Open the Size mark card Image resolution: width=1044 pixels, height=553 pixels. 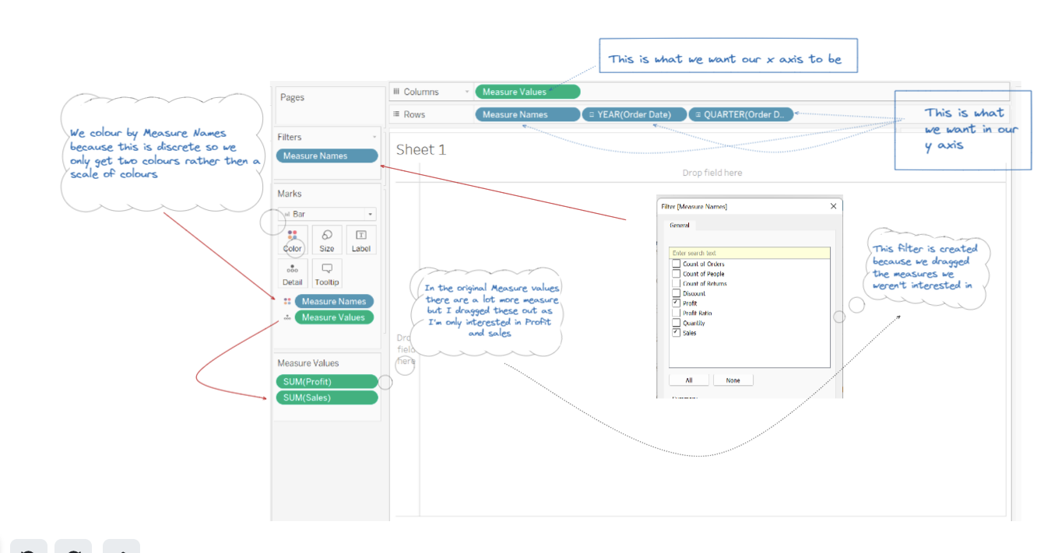point(327,240)
